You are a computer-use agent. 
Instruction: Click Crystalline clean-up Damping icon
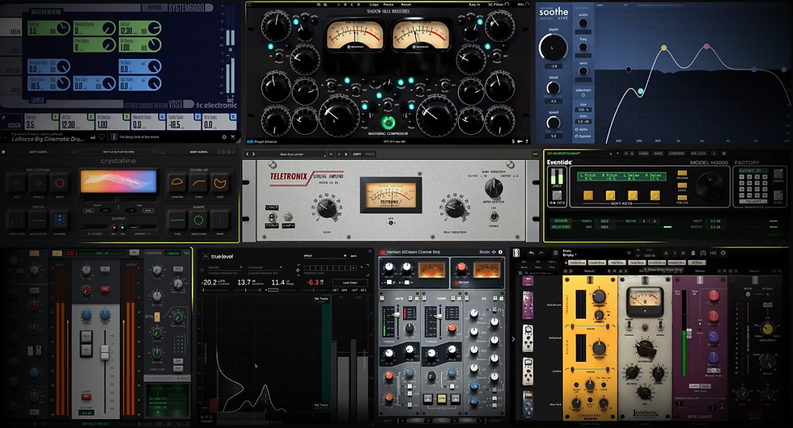[177, 183]
